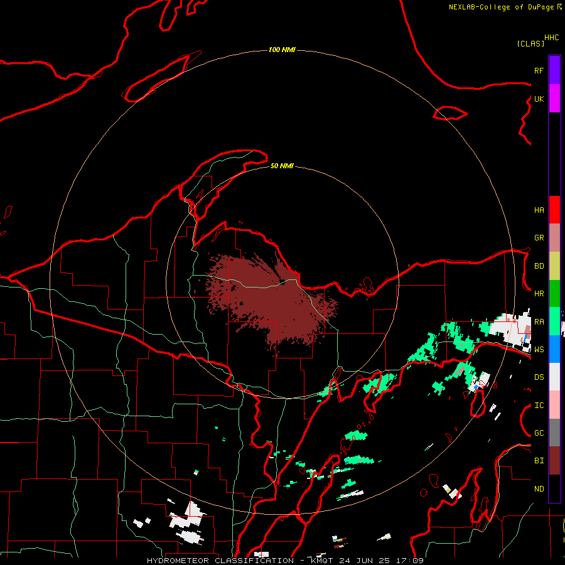Click the WS legend label
This screenshot has height=565, width=565.
click(539, 350)
